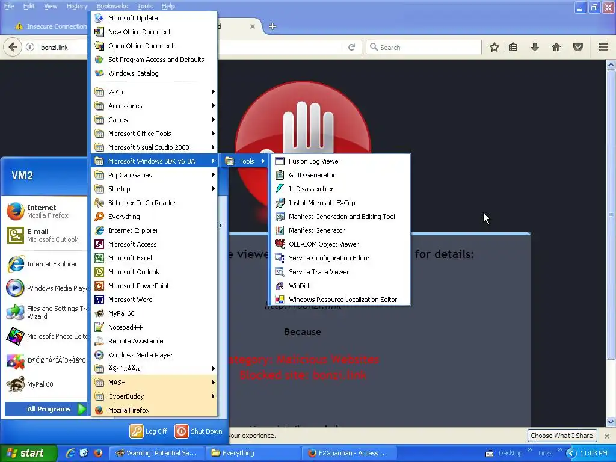This screenshot has height=462, width=616.
Task: Expand the Startup folder
Action: tap(154, 189)
